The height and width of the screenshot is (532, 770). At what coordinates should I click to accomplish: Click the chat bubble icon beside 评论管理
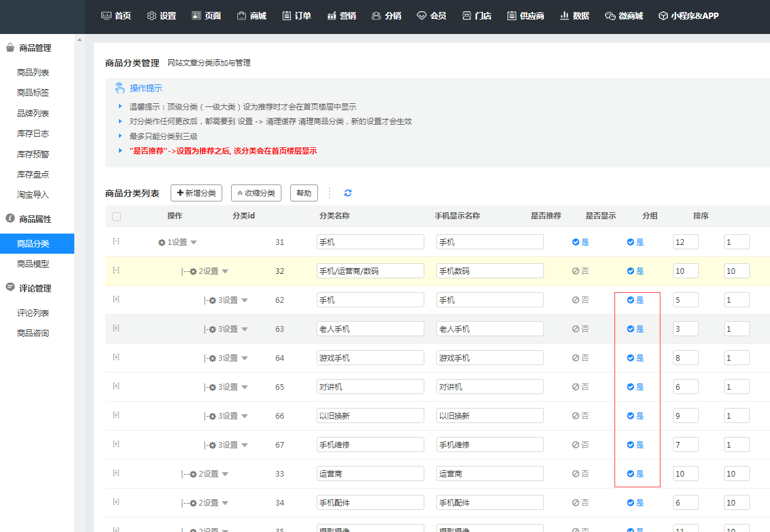(x=10, y=288)
